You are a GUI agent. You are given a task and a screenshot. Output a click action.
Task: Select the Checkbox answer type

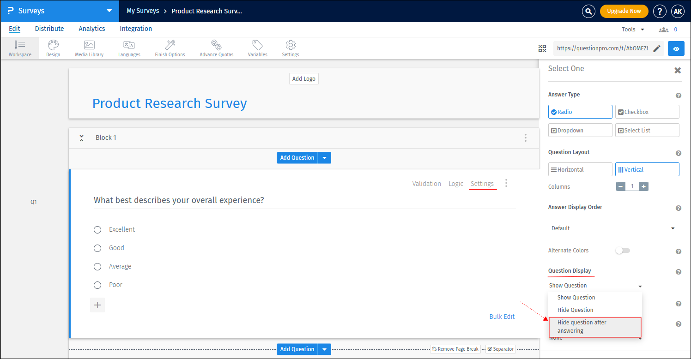click(647, 111)
